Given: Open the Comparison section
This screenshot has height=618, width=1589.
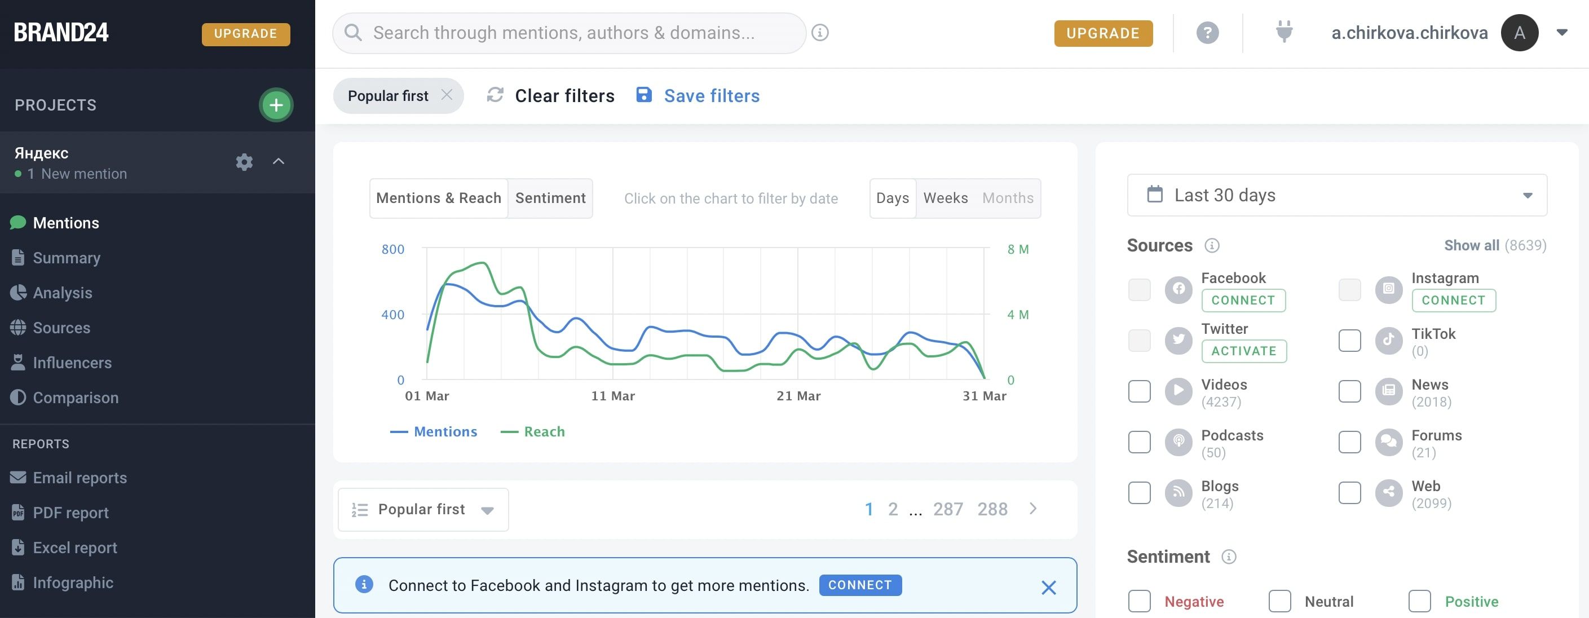Looking at the screenshot, I should pyautogui.click(x=75, y=397).
